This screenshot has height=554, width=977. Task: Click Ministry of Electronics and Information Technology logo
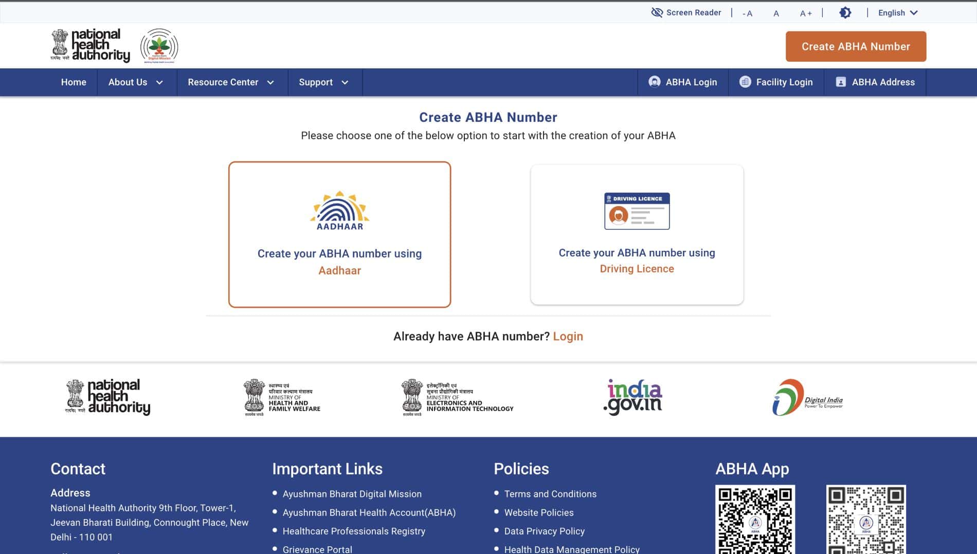[x=457, y=397]
